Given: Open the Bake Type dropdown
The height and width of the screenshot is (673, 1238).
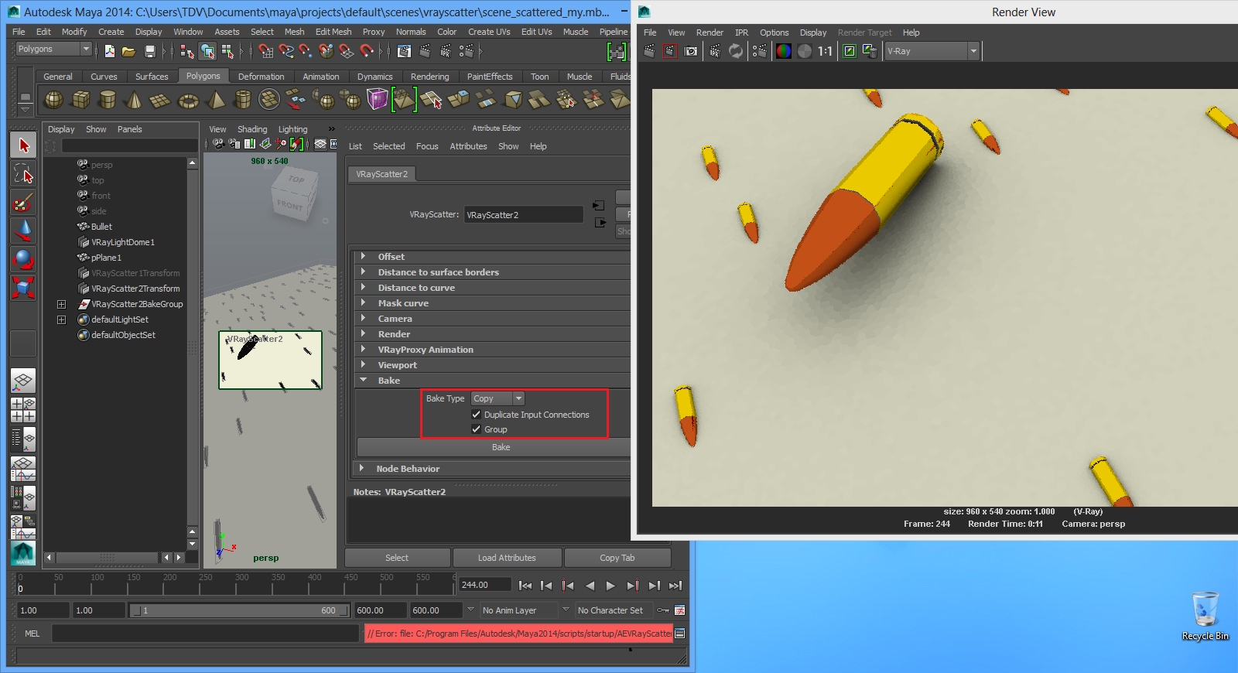Looking at the screenshot, I should (x=498, y=398).
